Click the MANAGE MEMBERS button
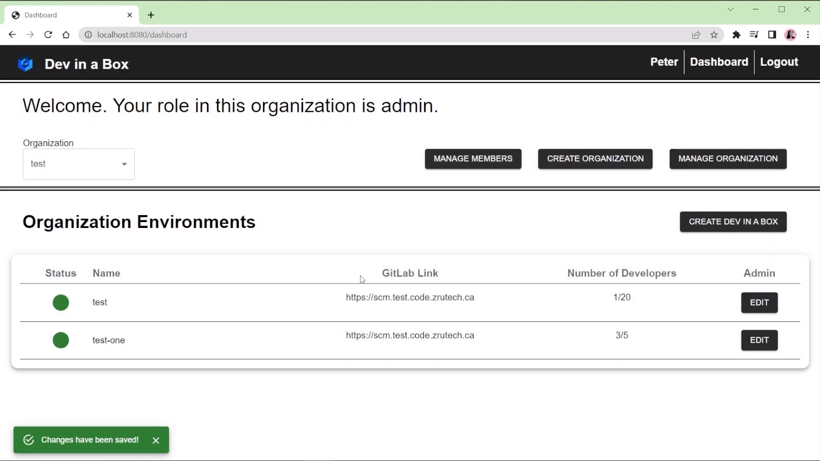Image resolution: width=820 pixels, height=461 pixels. 473,159
